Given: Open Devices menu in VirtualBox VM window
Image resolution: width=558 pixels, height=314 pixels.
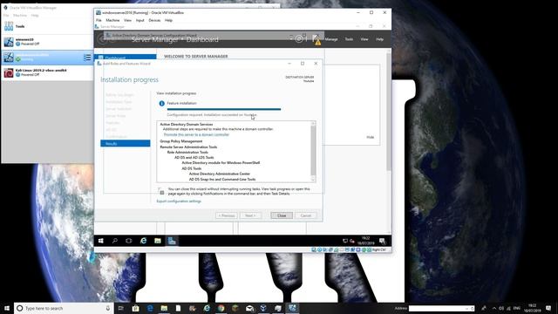Looking at the screenshot, I should click(x=154, y=20).
